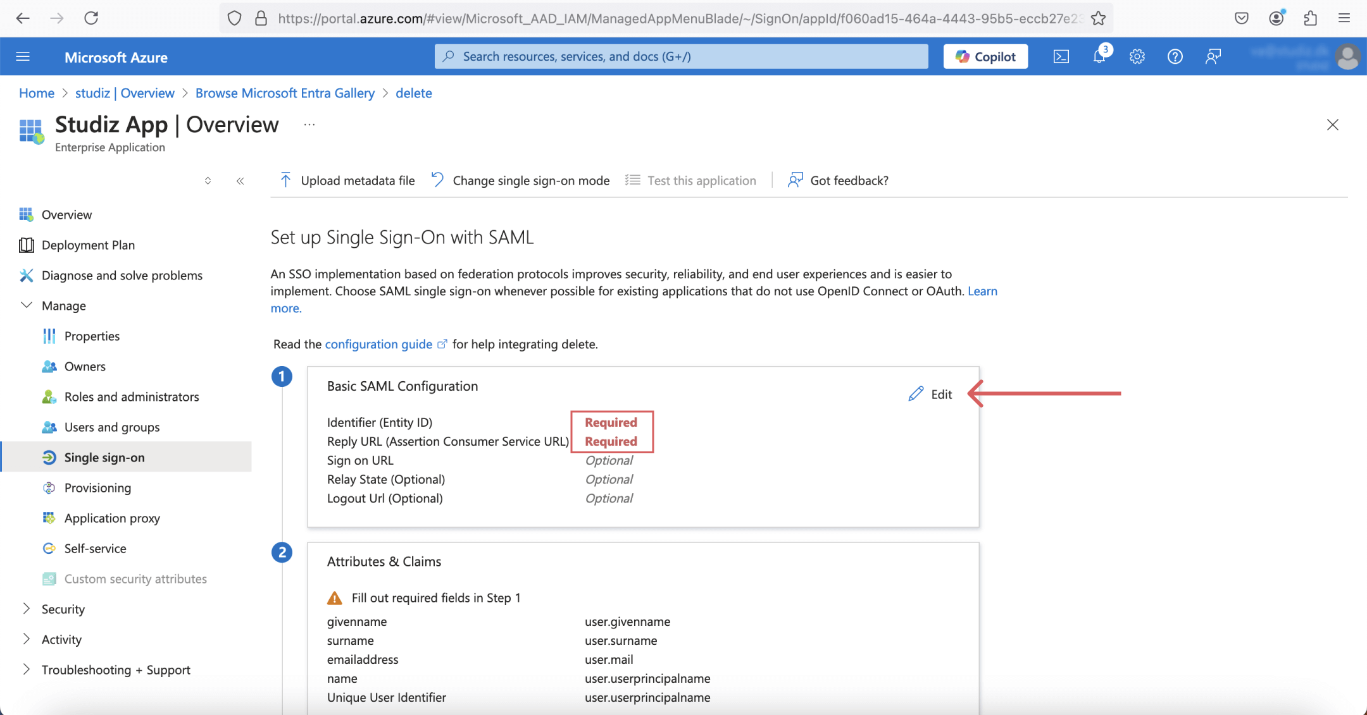This screenshot has height=715, width=1367.
Task: Click the up-down sort arrows above menu
Action: (208, 181)
